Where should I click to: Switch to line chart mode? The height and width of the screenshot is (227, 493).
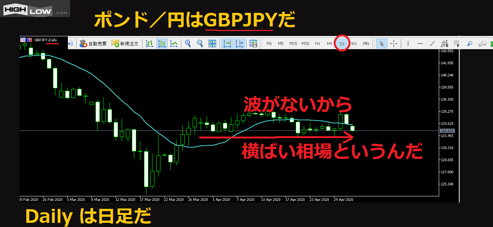pos(174,44)
